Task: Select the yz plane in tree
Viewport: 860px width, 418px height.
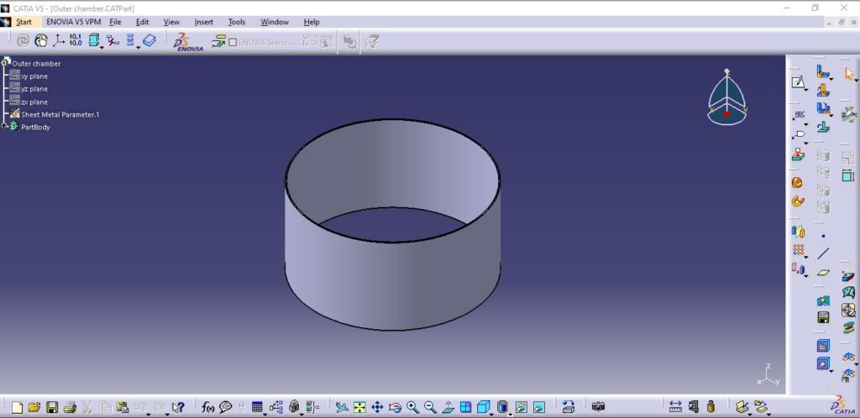Action: [34, 89]
